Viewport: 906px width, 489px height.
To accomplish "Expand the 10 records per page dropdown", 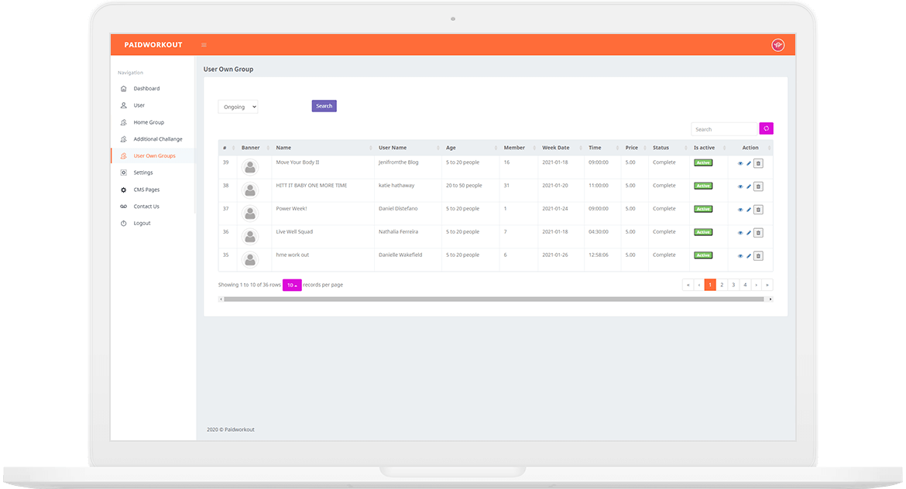I will click(292, 286).
